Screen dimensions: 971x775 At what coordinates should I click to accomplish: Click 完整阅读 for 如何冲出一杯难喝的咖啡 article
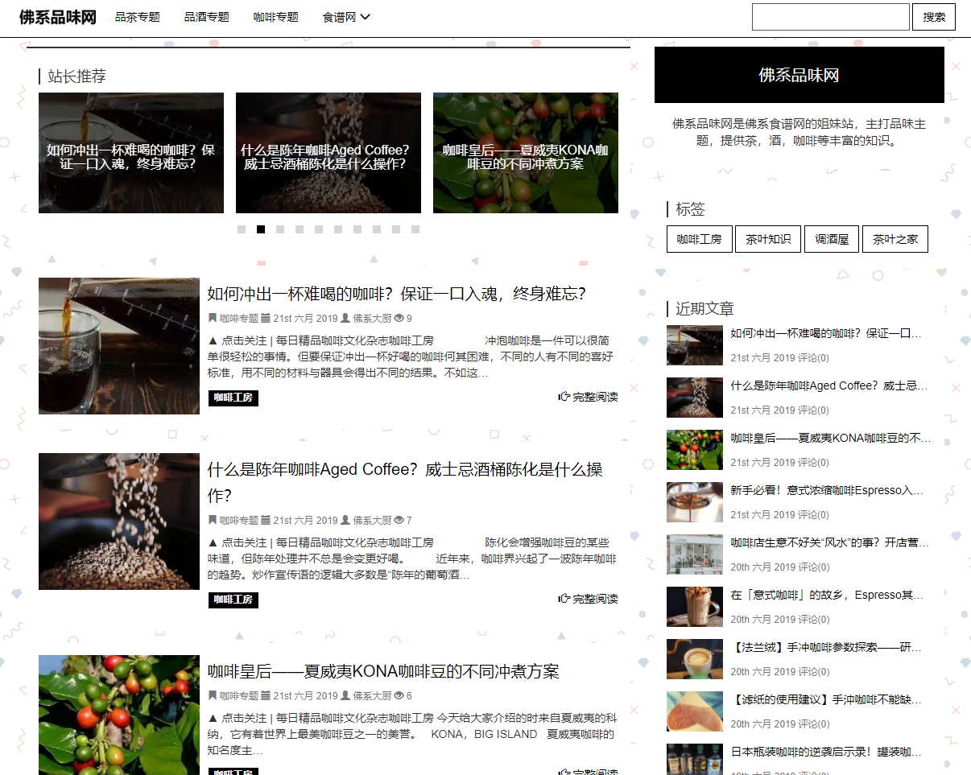pos(589,397)
